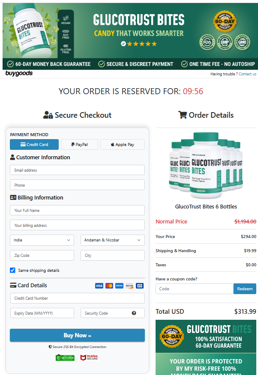Click the American Express icon
Image resolution: width=258 pixels, height=375 pixels.
tap(120, 286)
